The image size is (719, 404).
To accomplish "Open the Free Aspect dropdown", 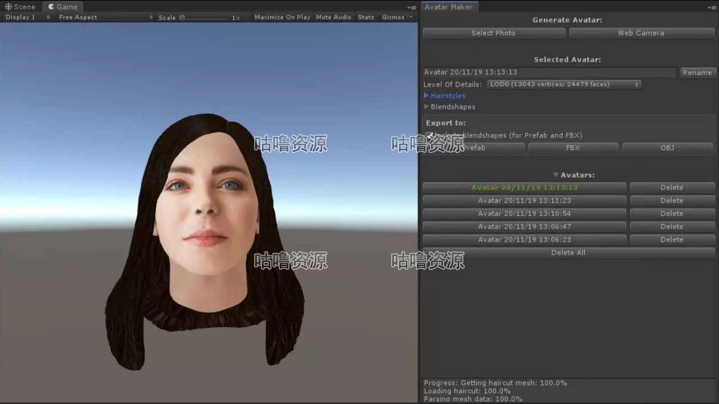I will pyautogui.click(x=105, y=17).
